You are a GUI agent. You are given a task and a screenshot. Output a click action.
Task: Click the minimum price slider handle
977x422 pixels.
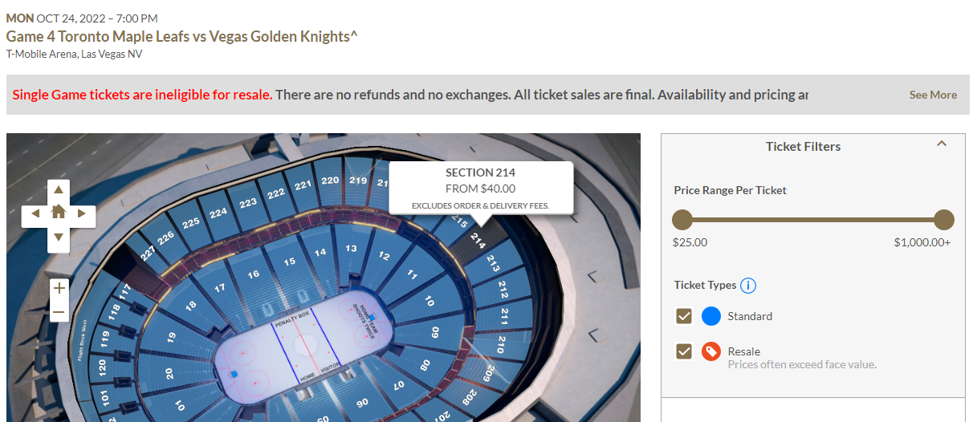tap(682, 220)
